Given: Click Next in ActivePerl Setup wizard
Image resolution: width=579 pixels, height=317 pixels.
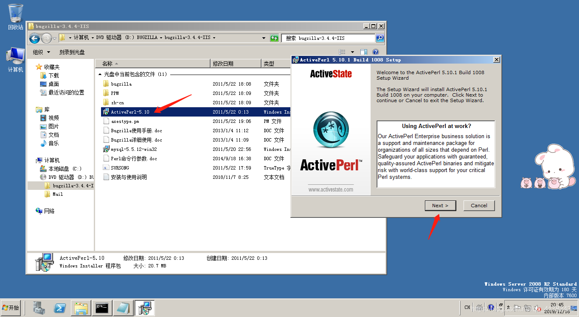Looking at the screenshot, I should coord(440,206).
